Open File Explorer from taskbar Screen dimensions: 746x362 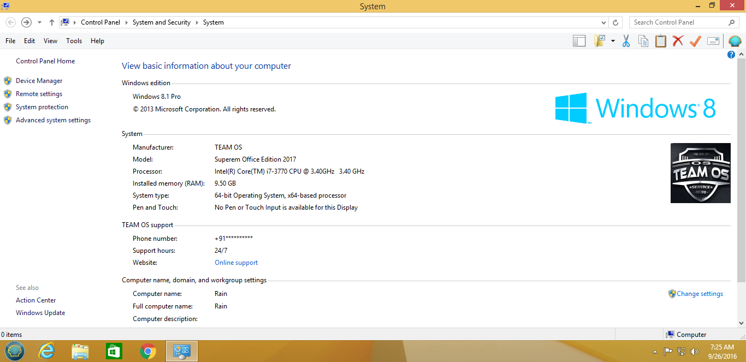80,351
